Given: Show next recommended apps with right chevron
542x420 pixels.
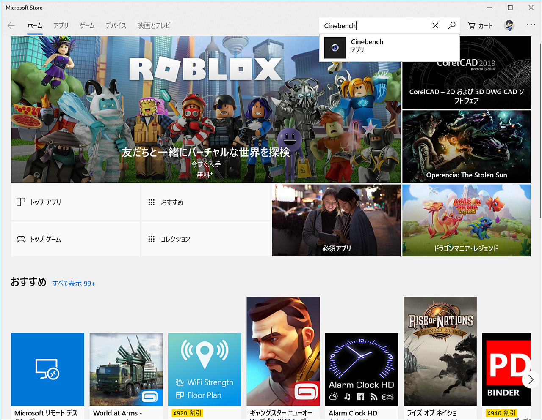Looking at the screenshot, I should coord(531,380).
